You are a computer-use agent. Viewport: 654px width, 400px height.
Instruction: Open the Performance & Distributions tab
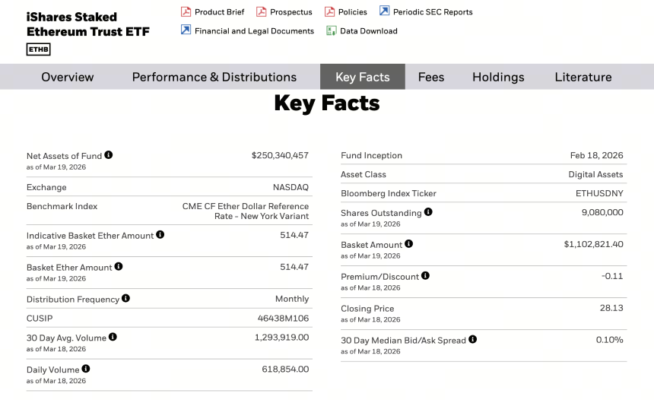(214, 77)
